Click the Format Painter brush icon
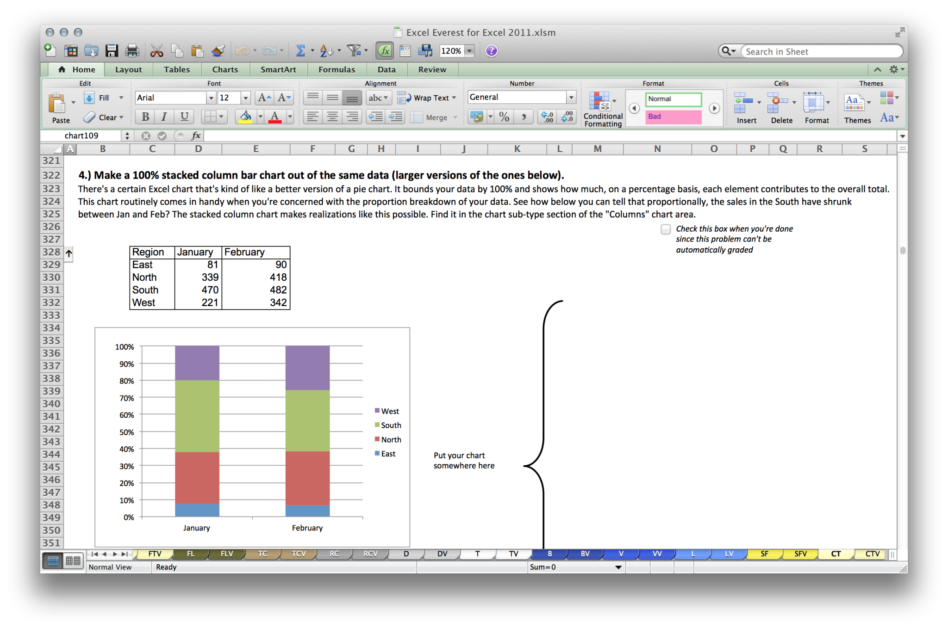The height and width of the screenshot is (629, 948). [218, 51]
